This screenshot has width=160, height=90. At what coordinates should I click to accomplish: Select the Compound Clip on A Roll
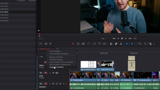143,76
